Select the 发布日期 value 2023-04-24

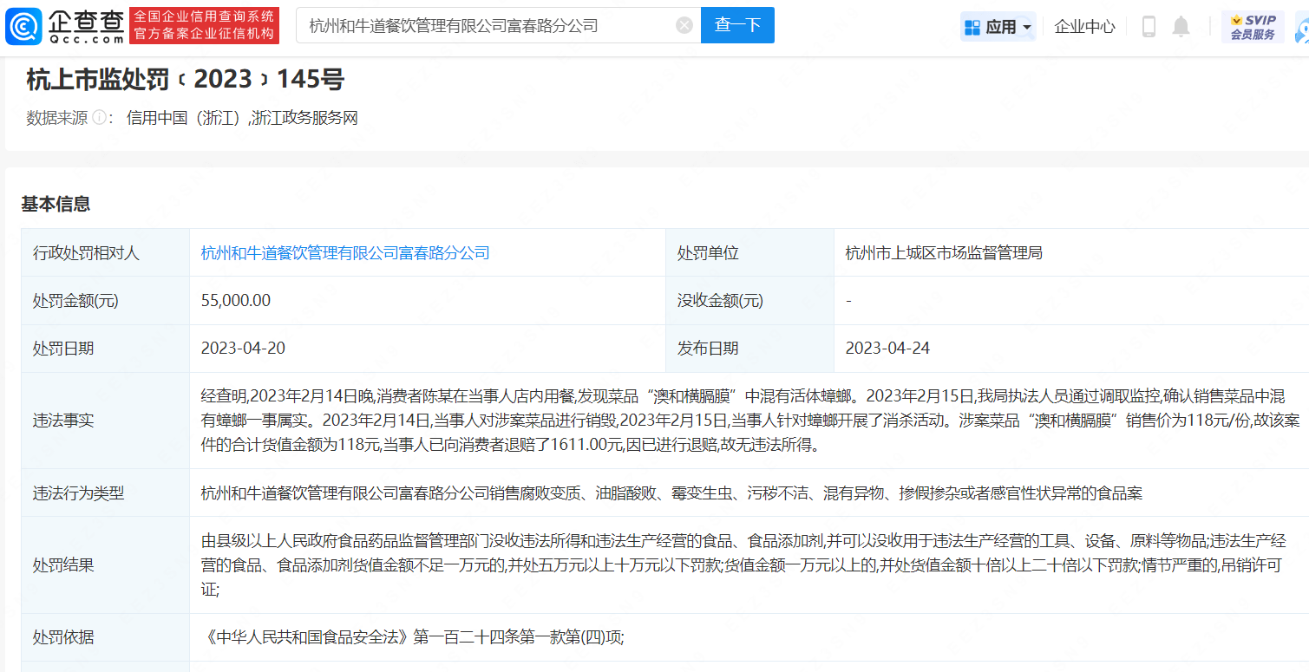coord(887,349)
